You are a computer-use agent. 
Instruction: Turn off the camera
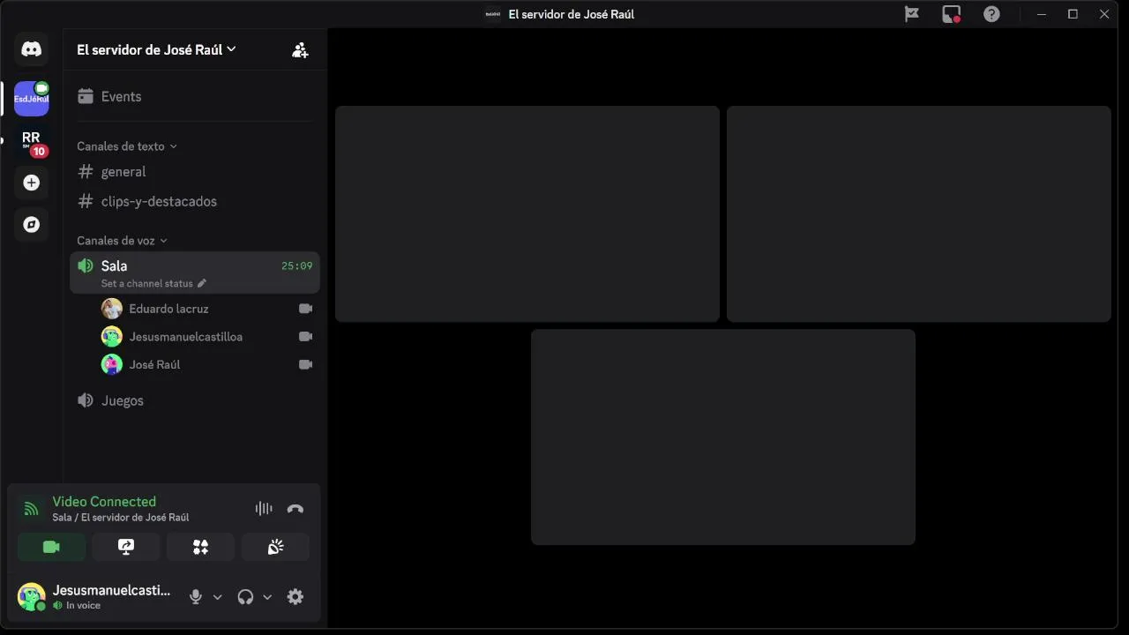[51, 547]
